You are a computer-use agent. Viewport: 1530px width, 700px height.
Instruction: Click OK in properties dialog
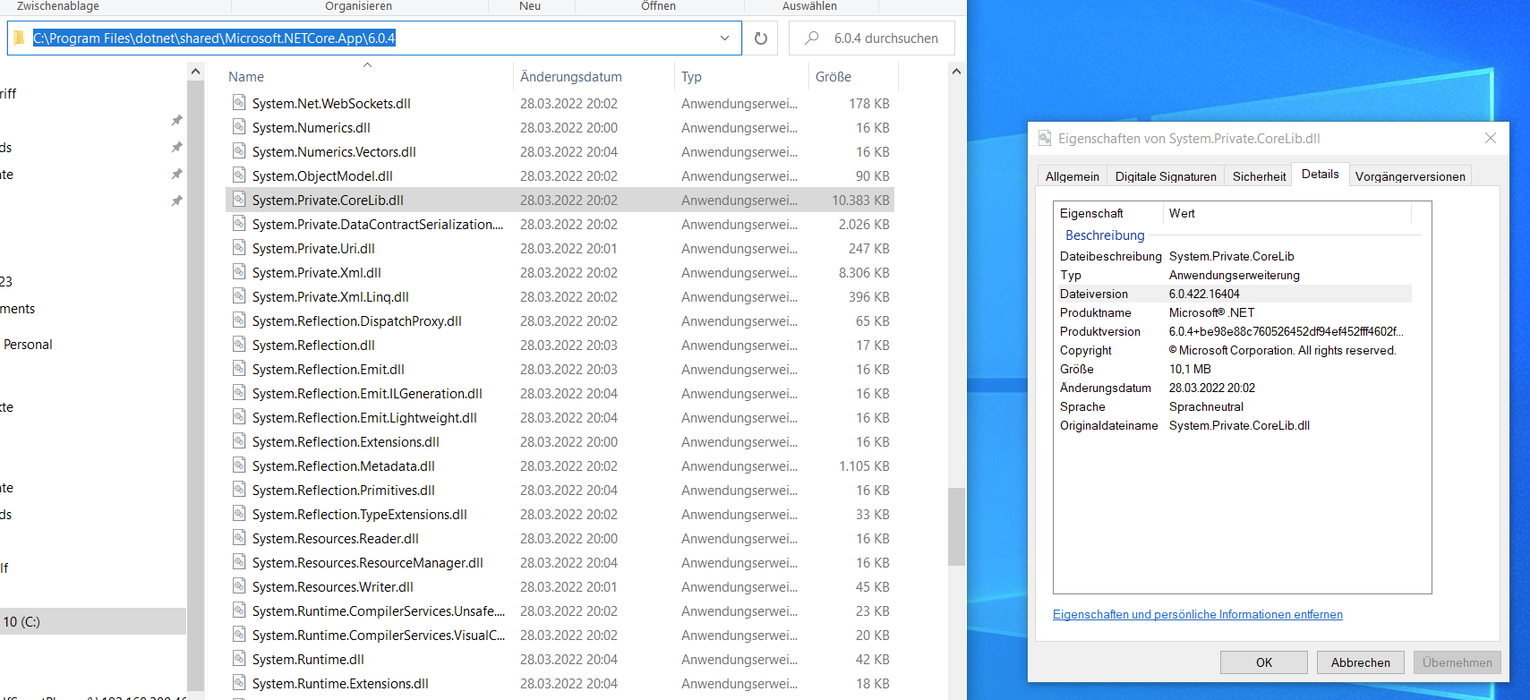tap(1264, 662)
